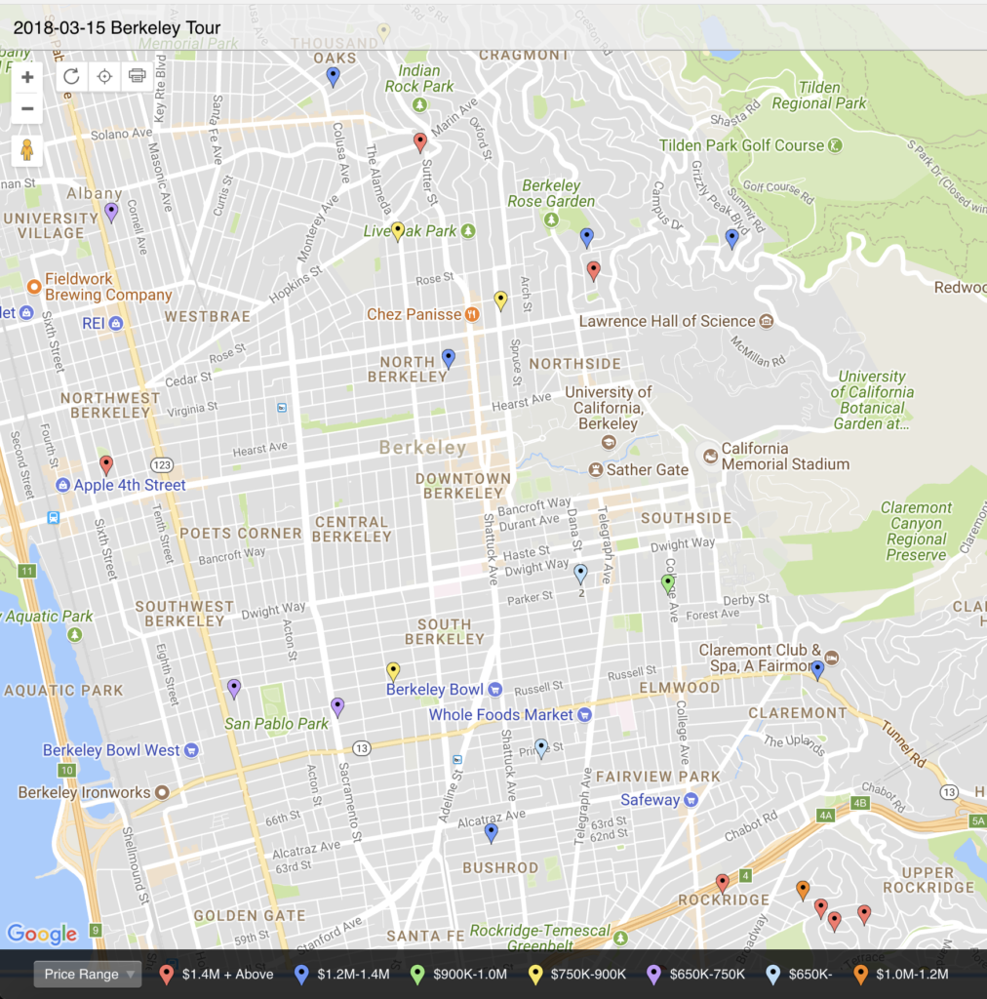Viewport: 987px width, 999px height.
Task: Select light blue marker on Prince St
Action: click(541, 748)
